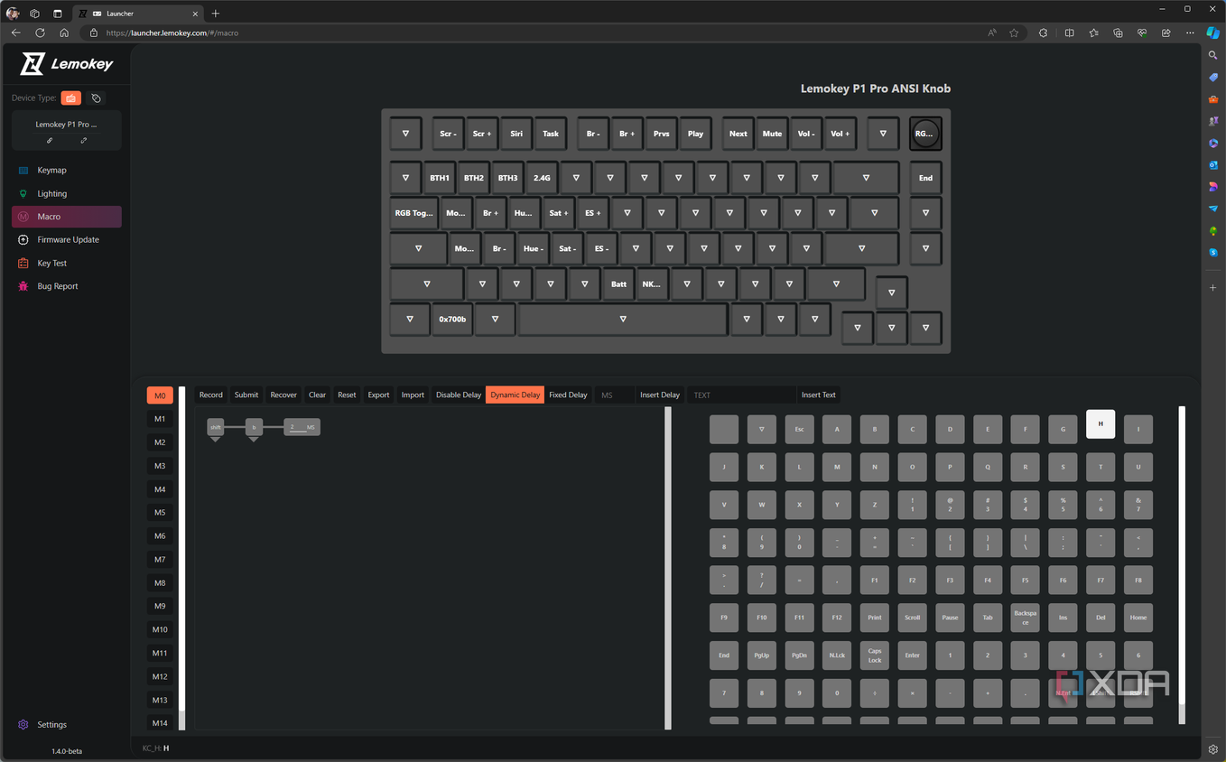Open the Macro page in the sidebar
The height and width of the screenshot is (762, 1226).
pyautogui.click(x=67, y=217)
